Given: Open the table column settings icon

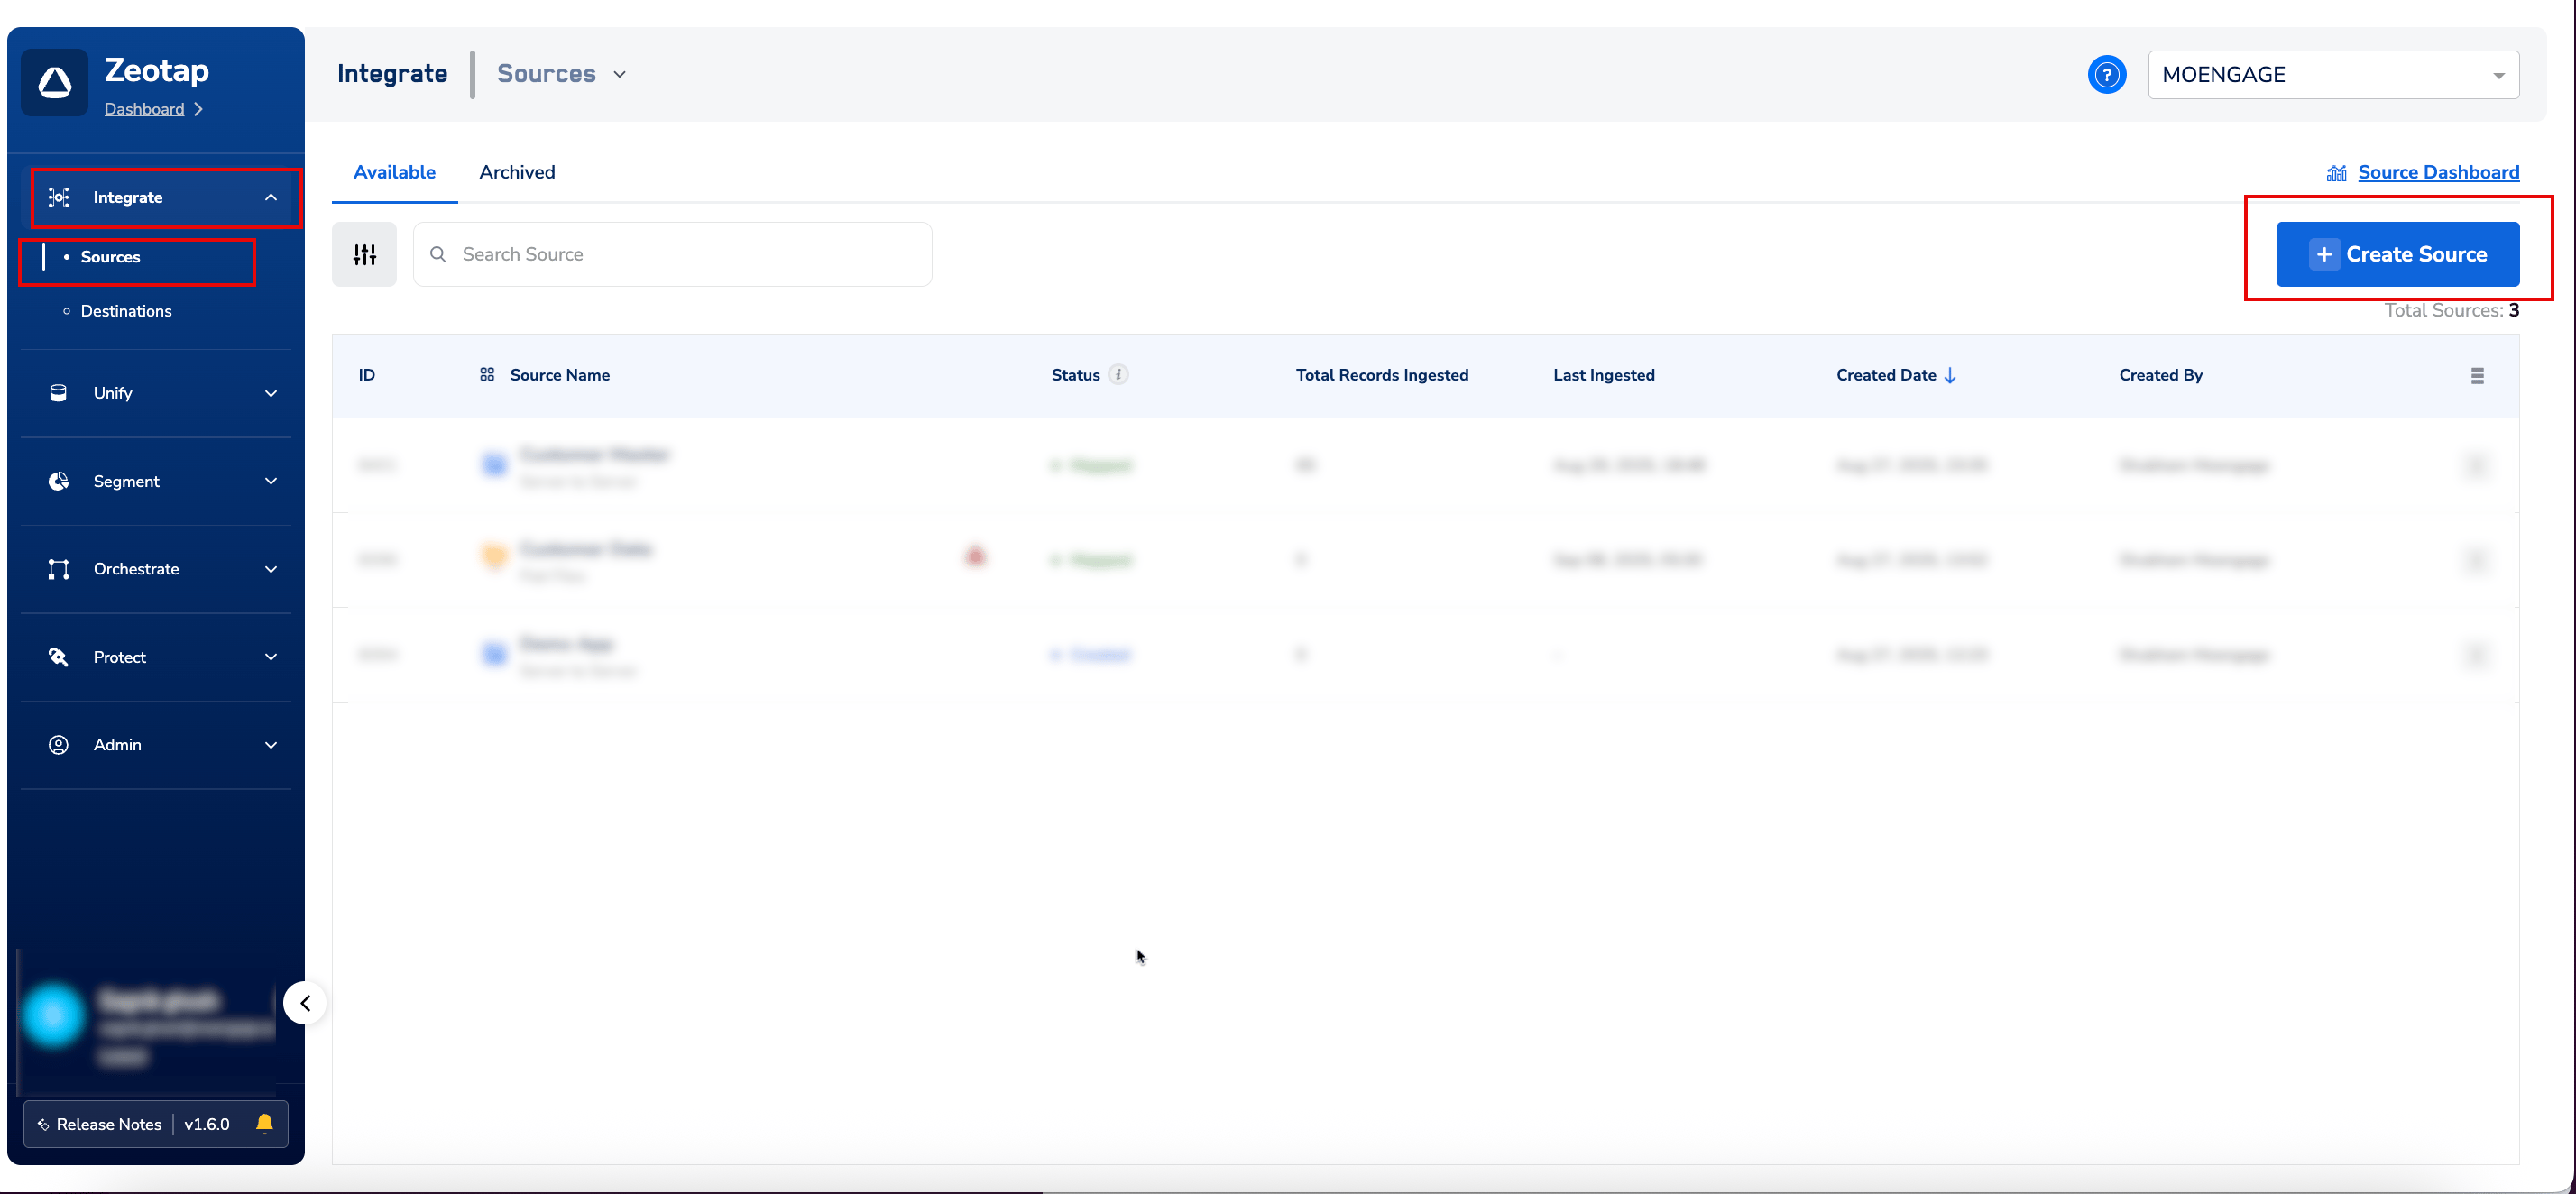Looking at the screenshot, I should (x=2477, y=376).
